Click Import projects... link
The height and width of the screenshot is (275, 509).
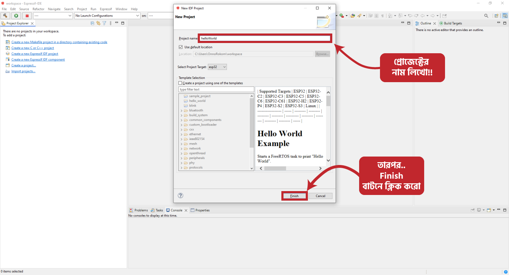(23, 71)
